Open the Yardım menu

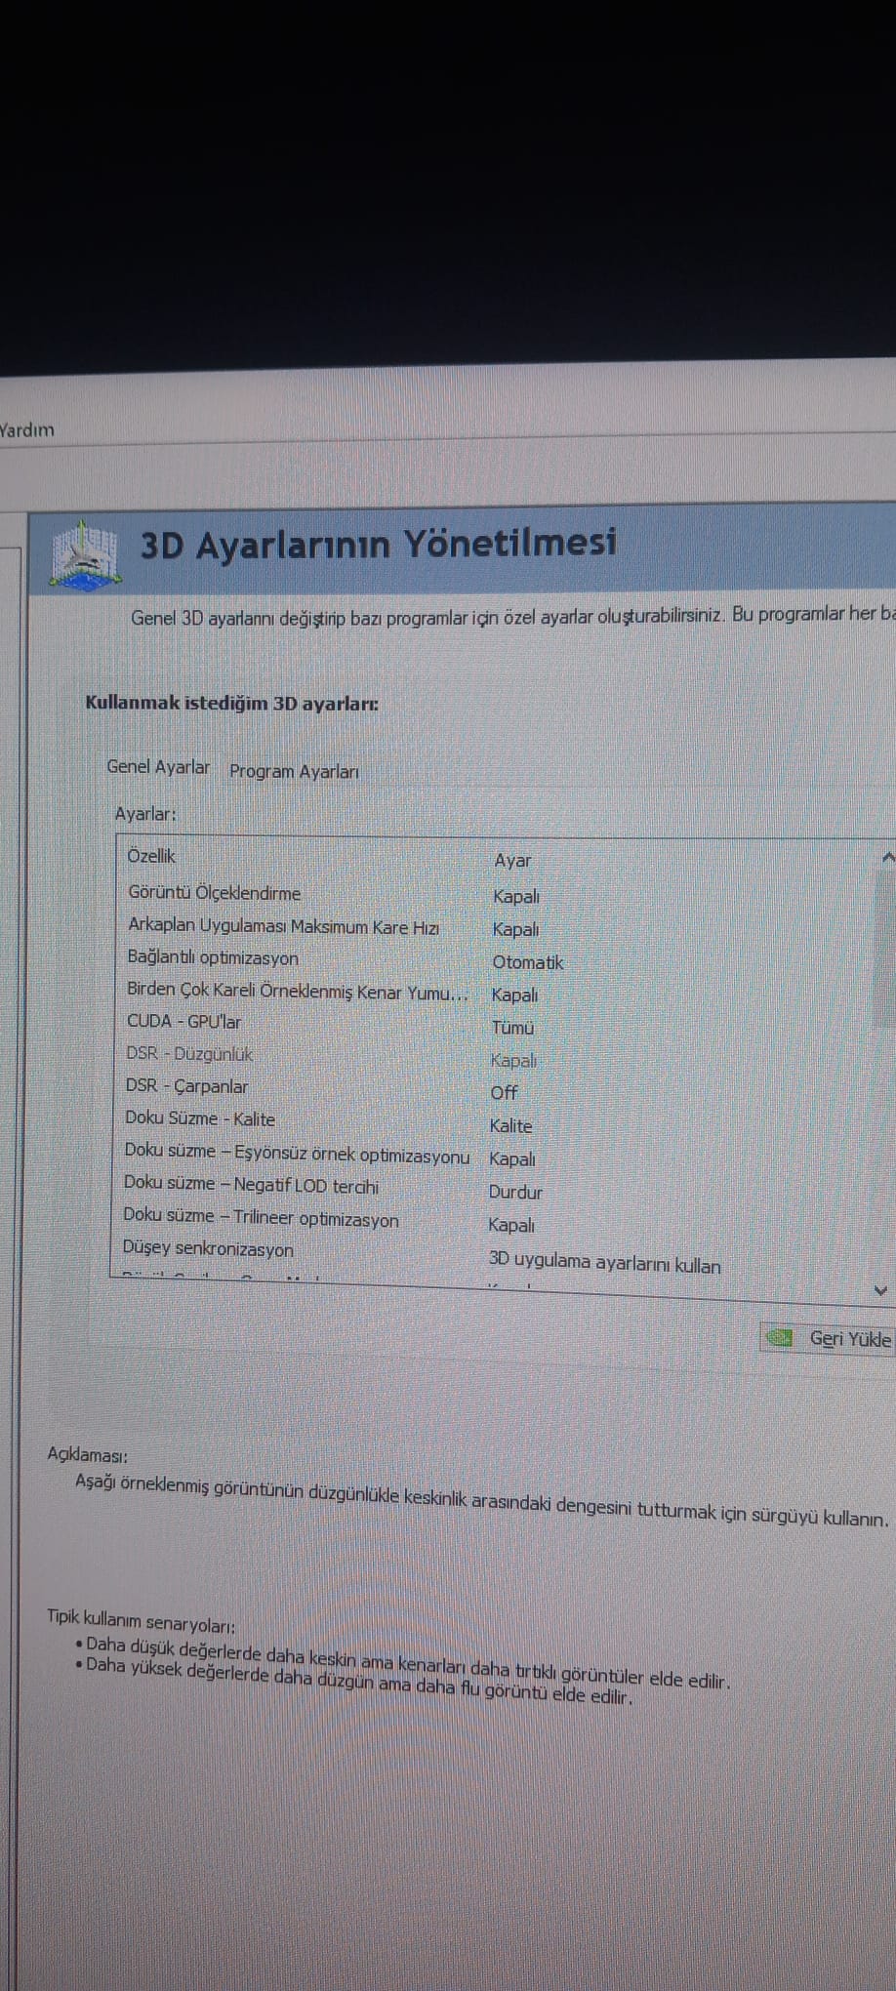(x=27, y=429)
